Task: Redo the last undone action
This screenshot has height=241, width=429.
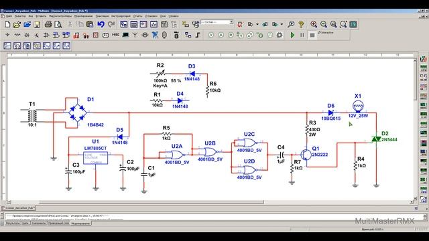Action: tap(111, 25)
